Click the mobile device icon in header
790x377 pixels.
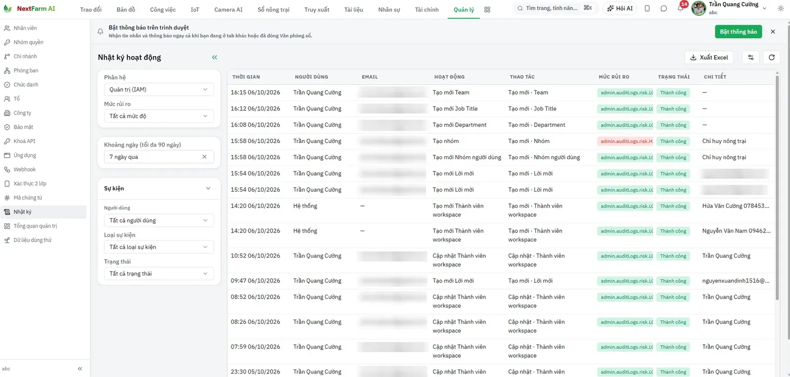647,8
